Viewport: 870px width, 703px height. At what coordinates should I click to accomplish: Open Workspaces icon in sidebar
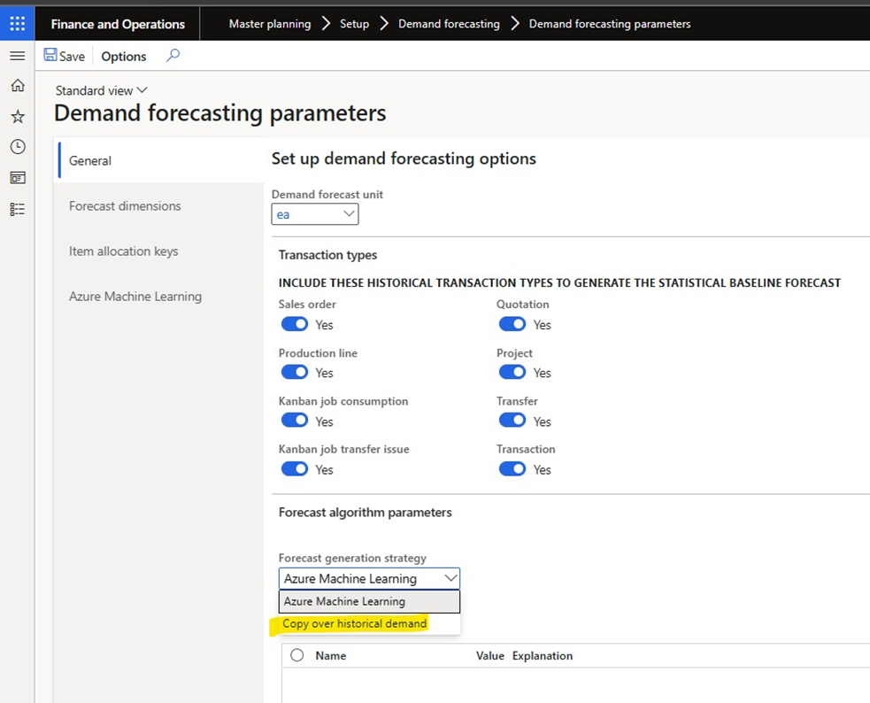(18, 178)
